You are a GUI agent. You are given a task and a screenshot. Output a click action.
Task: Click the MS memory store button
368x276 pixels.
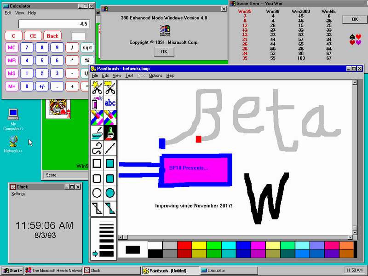[x=12, y=73]
